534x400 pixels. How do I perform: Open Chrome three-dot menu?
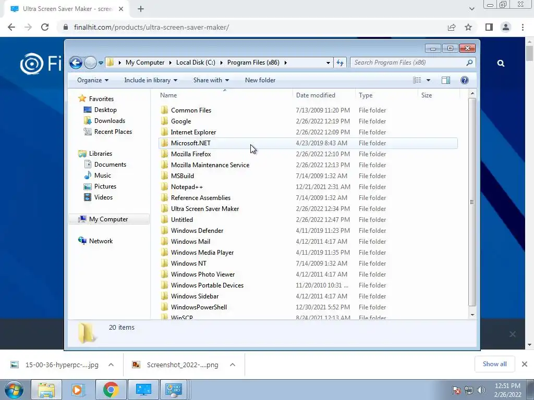click(523, 27)
